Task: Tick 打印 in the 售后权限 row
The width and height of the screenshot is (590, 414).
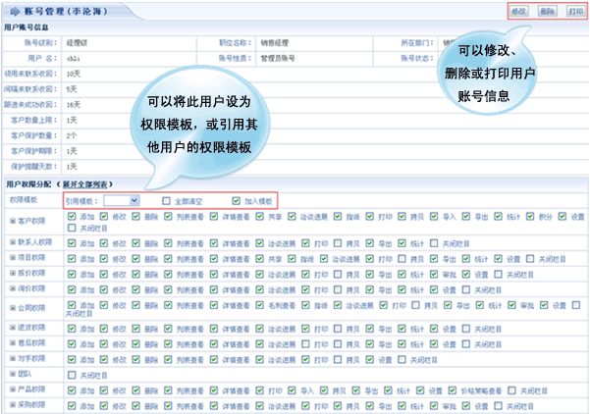Action: pos(305,344)
